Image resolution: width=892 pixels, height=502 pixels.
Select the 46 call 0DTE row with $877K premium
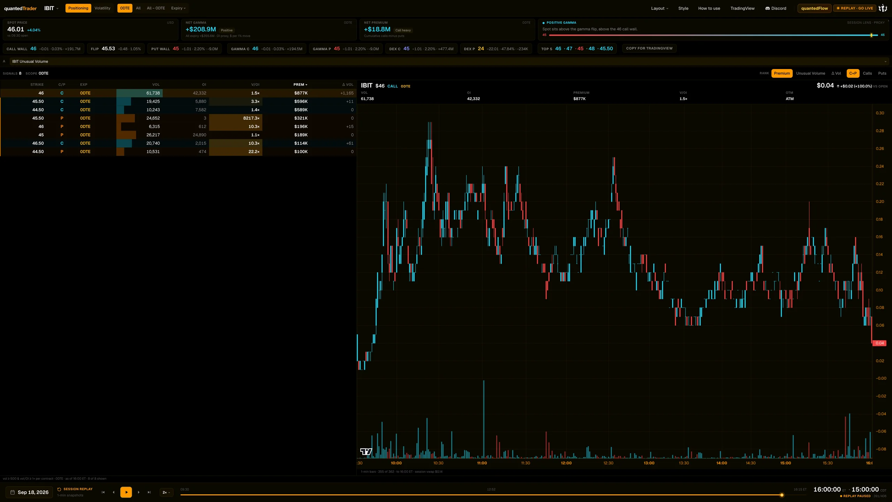point(178,93)
